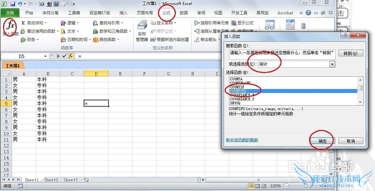Switch to the 审阅 Review tab

tap(201, 13)
